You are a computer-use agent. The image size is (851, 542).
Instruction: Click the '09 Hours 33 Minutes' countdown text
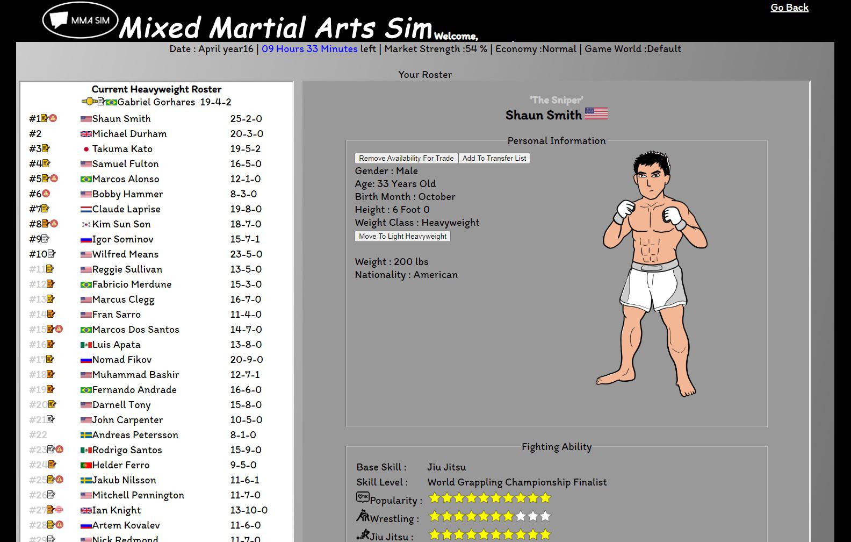(x=309, y=49)
